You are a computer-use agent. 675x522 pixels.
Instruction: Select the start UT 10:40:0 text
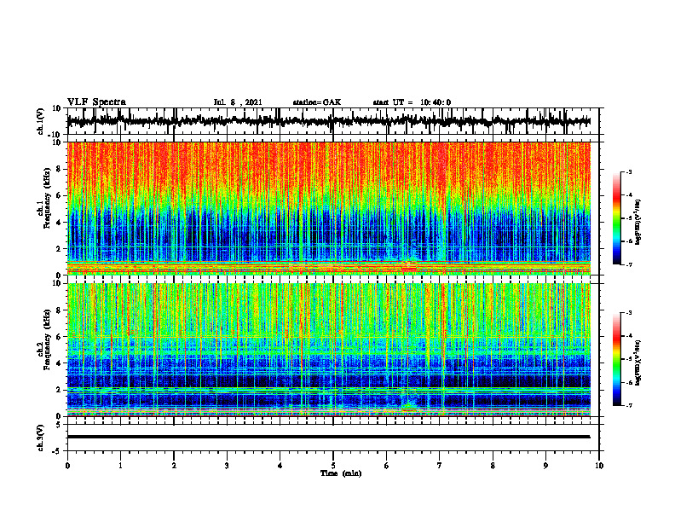pos(412,102)
